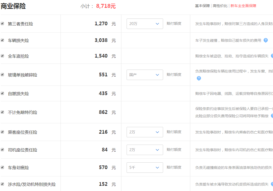Click the 车辆损失险 label
273x191 pixels.
tap(18, 40)
